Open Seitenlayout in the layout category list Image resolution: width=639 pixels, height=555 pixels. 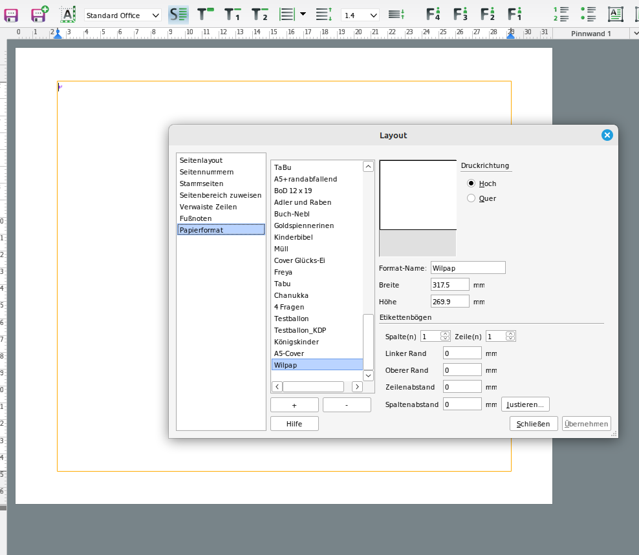coord(201,160)
